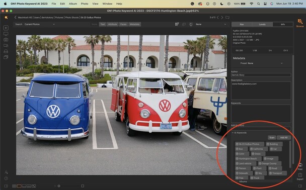Open the None filter preset dropdown
Screen dimensions: 306x190
[x=211, y=24]
